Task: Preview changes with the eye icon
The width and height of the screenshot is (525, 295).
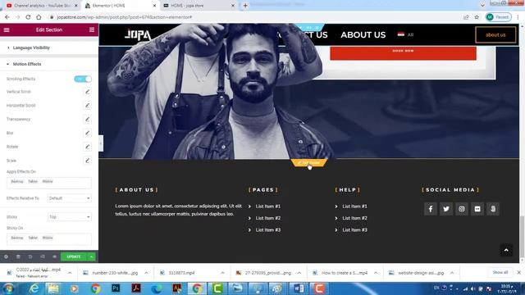Action: tap(54, 256)
